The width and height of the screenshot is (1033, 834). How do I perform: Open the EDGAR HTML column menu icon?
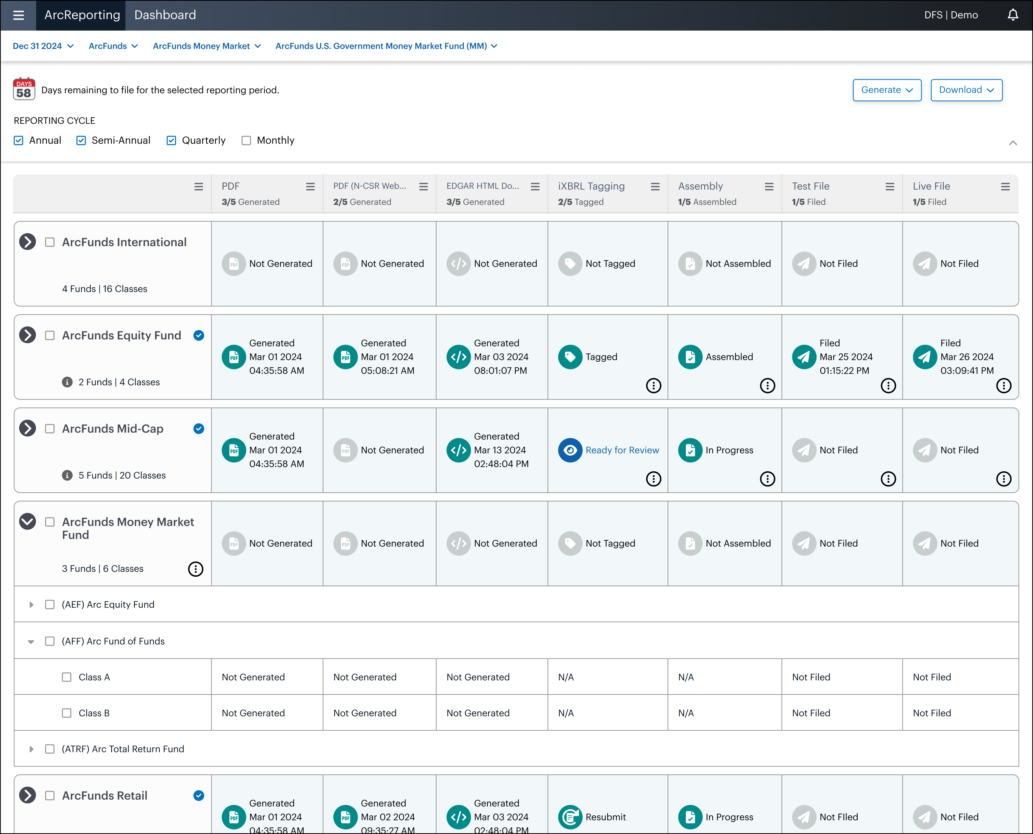coord(535,187)
